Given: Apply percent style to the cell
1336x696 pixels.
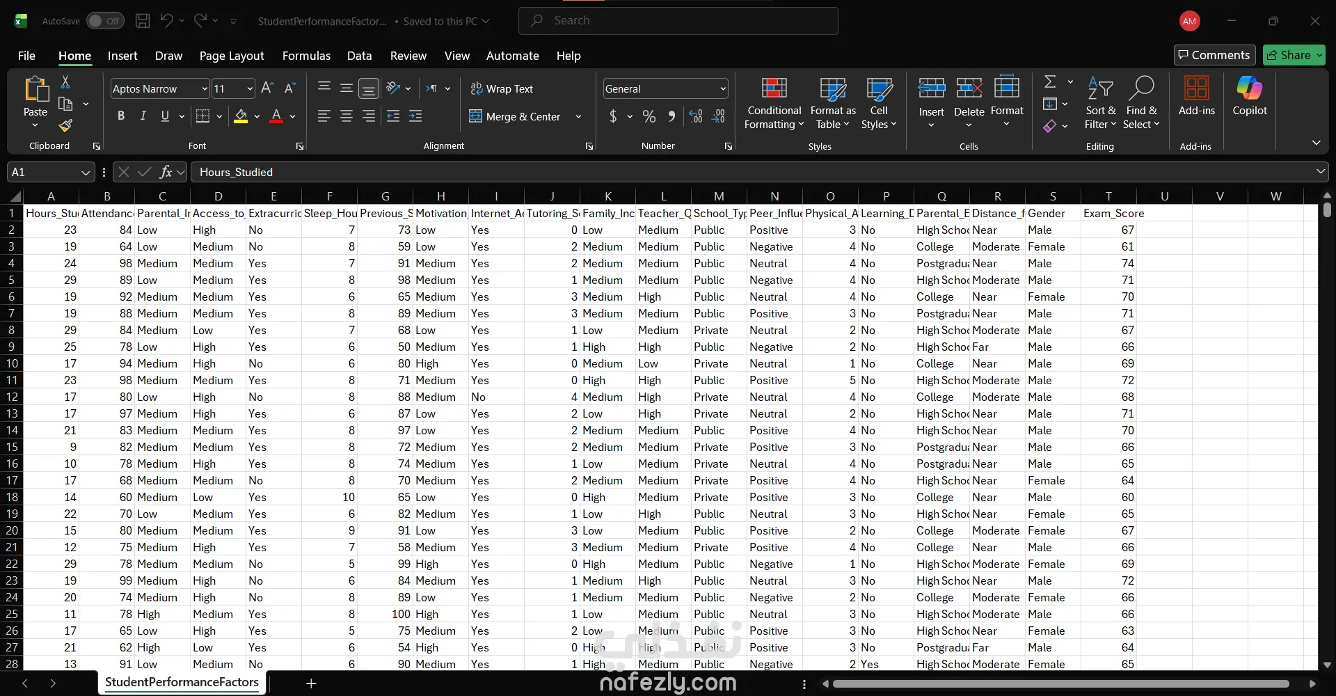Looking at the screenshot, I should pyautogui.click(x=649, y=117).
